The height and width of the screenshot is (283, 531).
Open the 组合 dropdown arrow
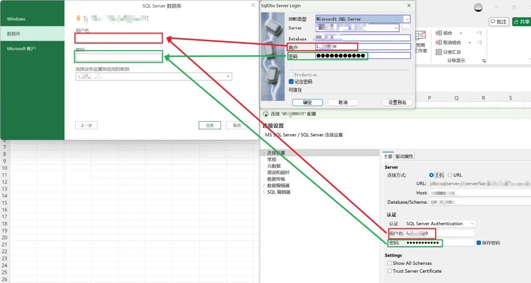[x=461, y=33]
